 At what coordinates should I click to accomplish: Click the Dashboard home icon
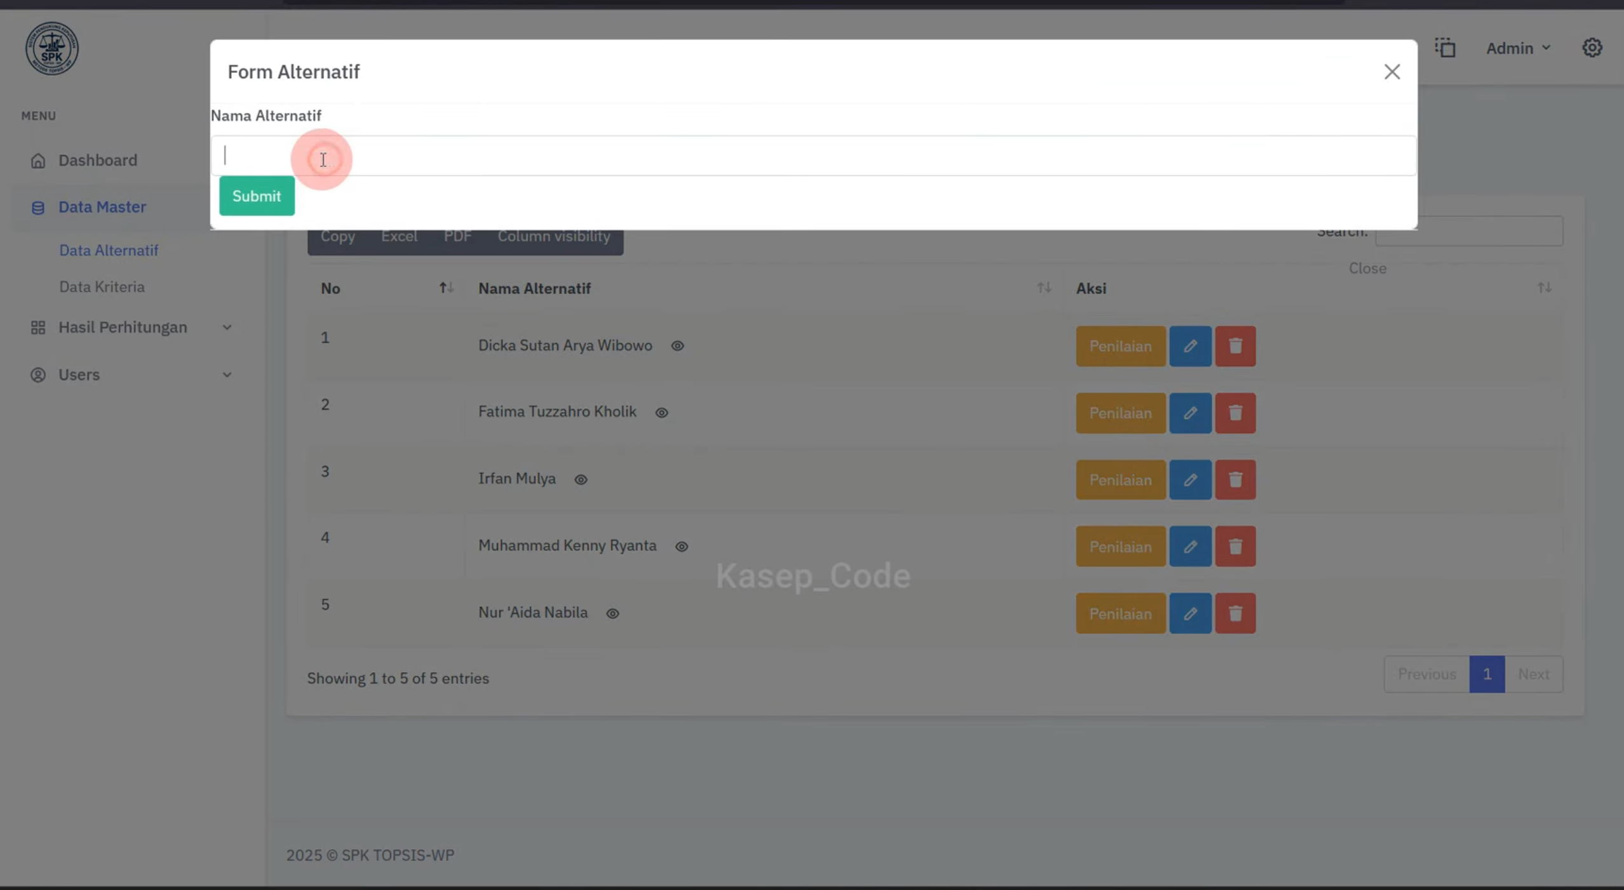click(x=38, y=161)
